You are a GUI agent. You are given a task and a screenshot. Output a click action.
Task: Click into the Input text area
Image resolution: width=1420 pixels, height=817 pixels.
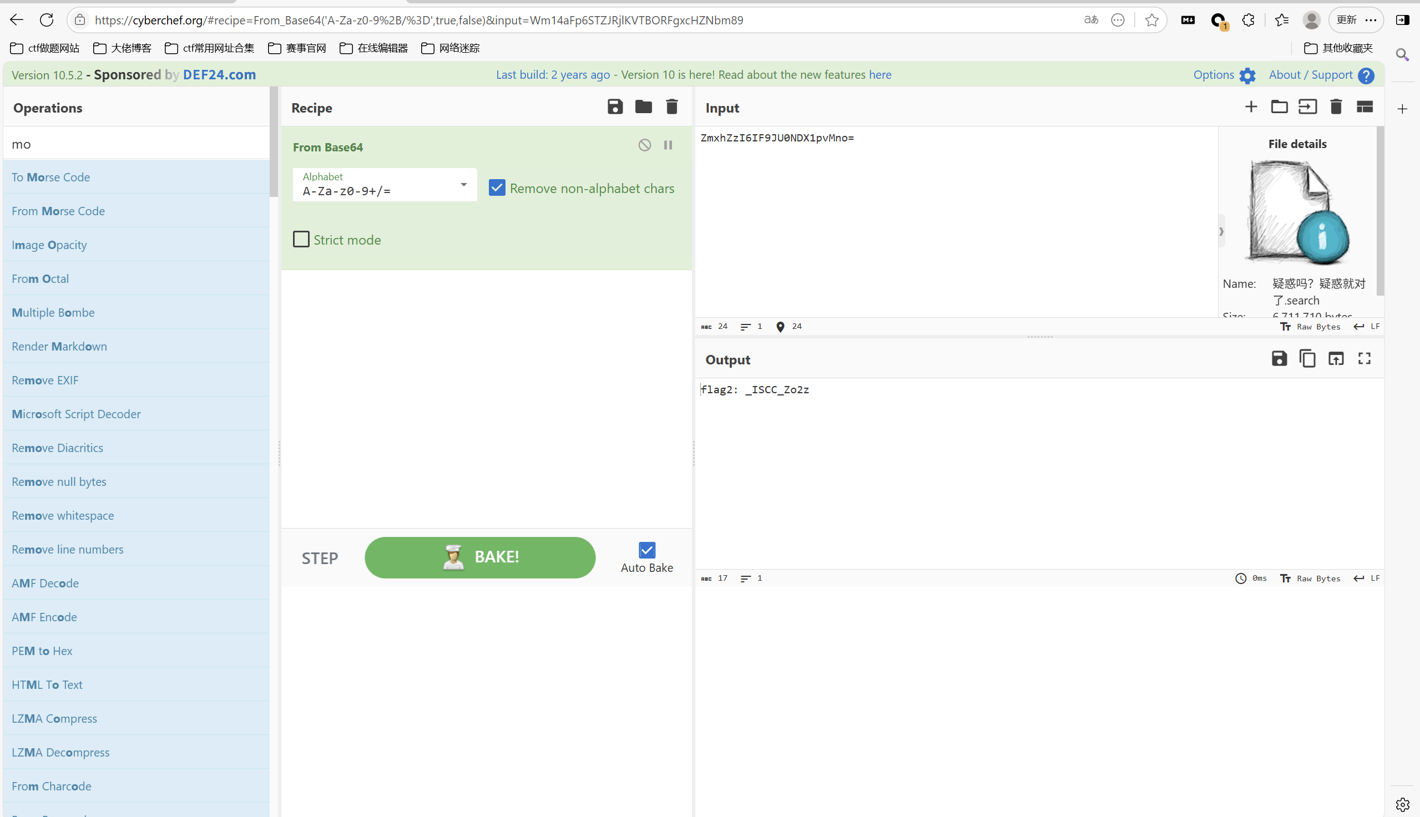pos(956,222)
